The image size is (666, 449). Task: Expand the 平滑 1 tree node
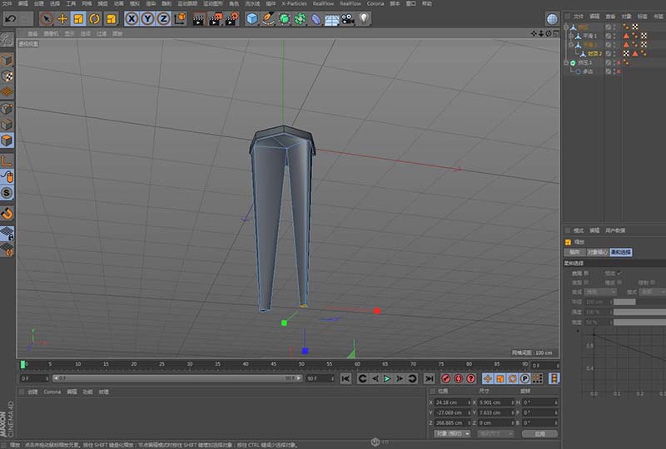pos(570,36)
